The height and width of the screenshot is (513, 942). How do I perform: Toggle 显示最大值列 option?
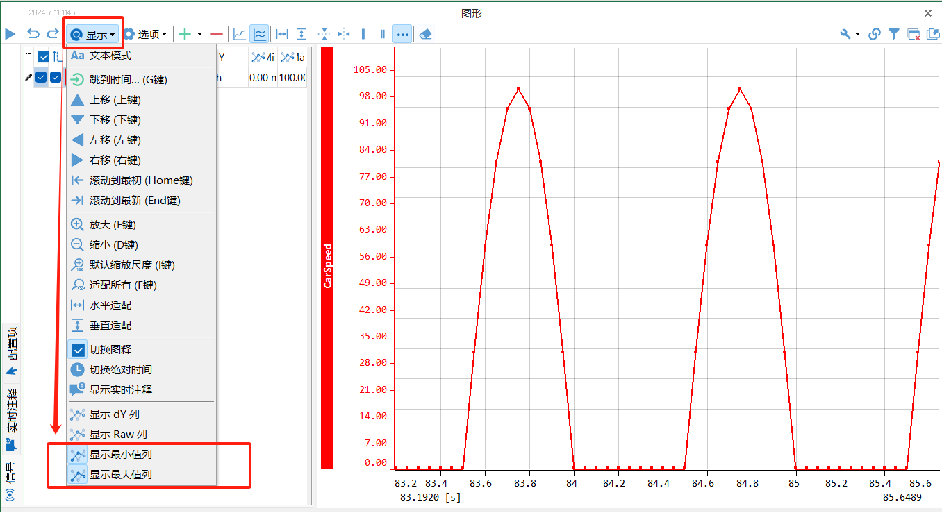[x=141, y=475]
